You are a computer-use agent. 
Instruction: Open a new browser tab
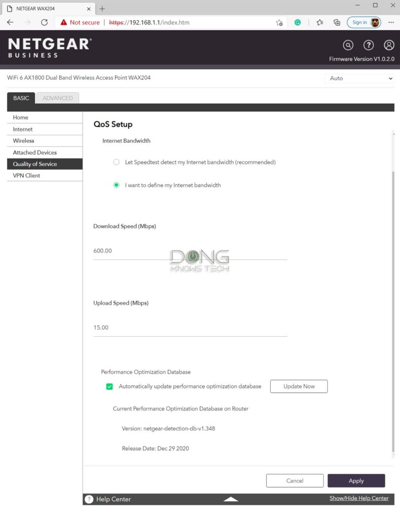(102, 9)
